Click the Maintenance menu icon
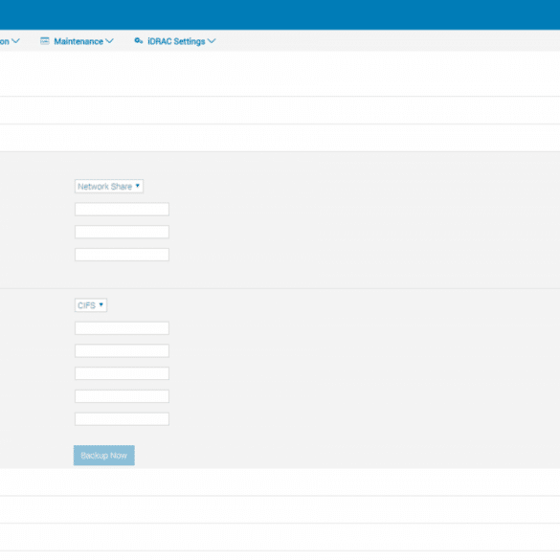This screenshot has width=560, height=560. [45, 41]
